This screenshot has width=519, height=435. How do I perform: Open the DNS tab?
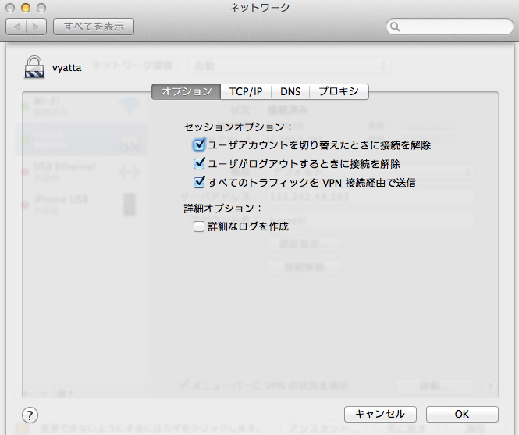290,91
